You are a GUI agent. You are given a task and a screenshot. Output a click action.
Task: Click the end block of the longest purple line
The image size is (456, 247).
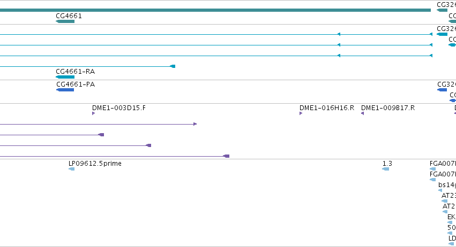[226, 156]
